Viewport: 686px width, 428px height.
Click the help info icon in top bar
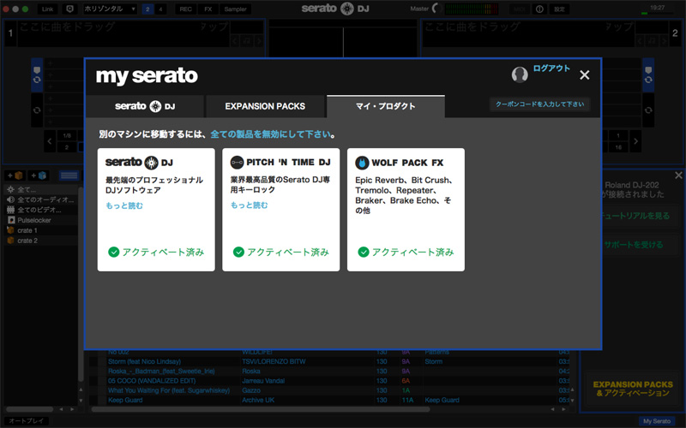click(539, 9)
